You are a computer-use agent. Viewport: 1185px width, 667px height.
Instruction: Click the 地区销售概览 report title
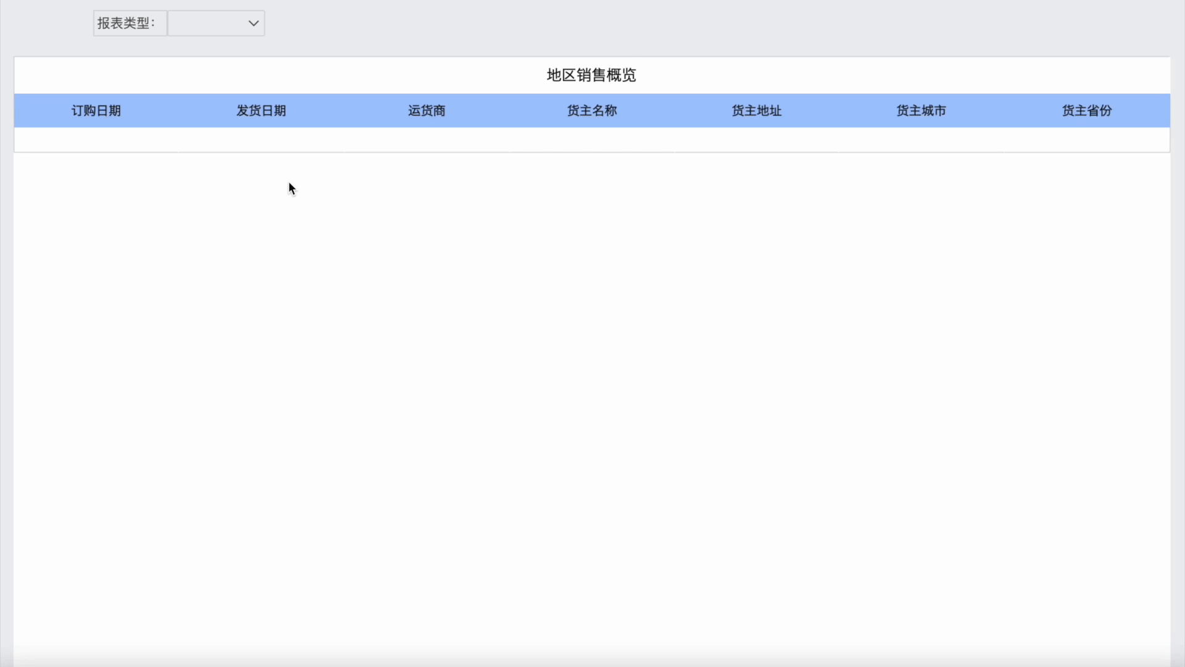pos(591,75)
